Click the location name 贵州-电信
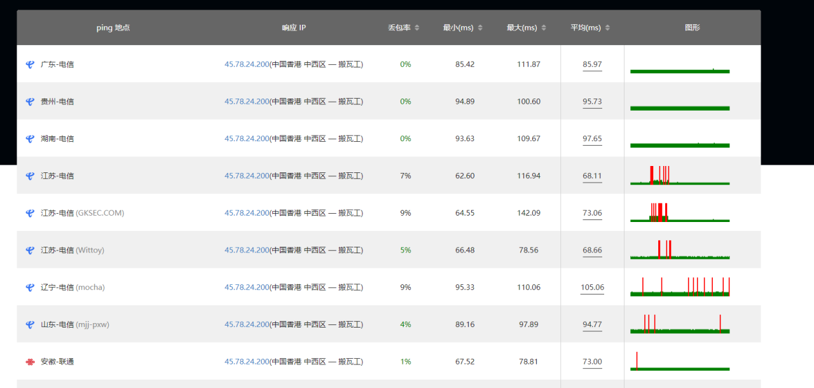This screenshot has width=814, height=388. click(x=57, y=102)
